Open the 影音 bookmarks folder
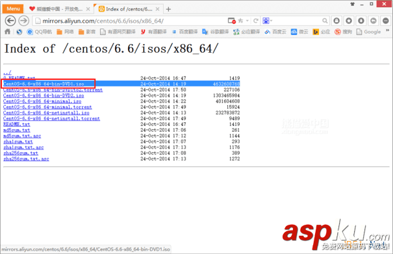 [x=87, y=32]
